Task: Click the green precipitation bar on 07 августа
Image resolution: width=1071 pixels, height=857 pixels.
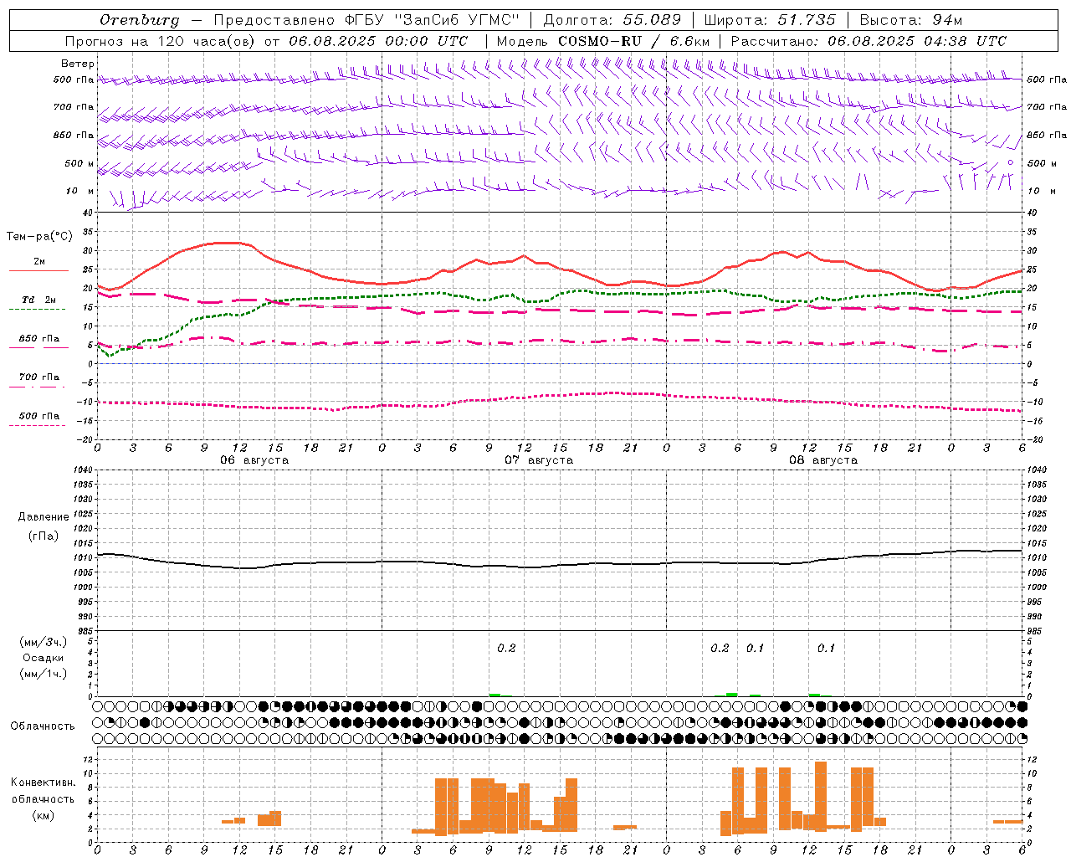Action: [x=495, y=695]
